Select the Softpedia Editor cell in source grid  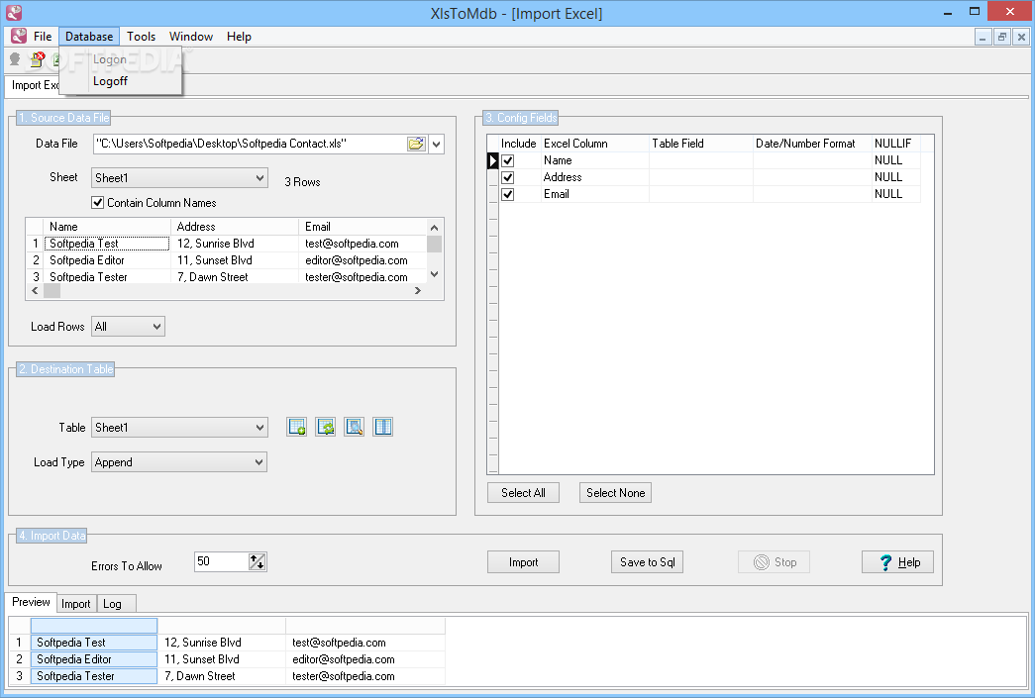[x=107, y=260]
